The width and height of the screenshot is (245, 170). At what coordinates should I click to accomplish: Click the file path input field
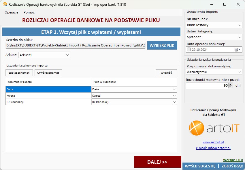click(76, 45)
